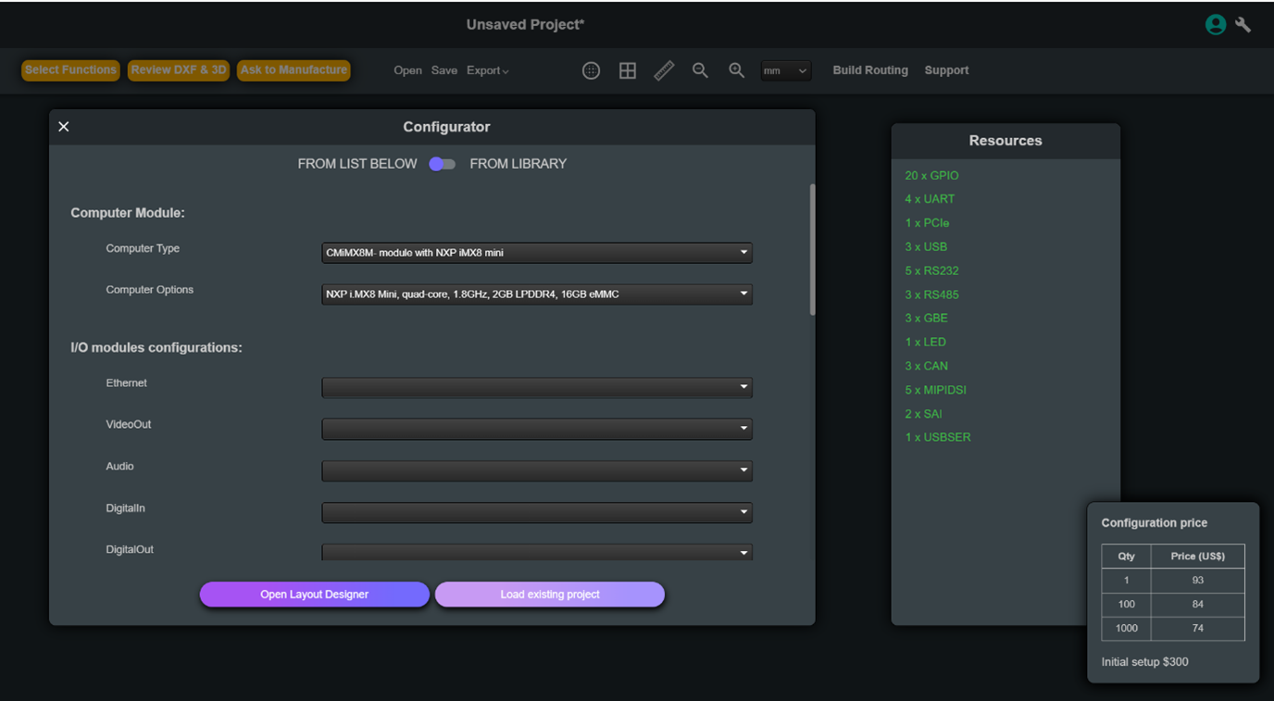Open the user account profile icon
Image resolution: width=1274 pixels, height=701 pixels.
(x=1216, y=25)
